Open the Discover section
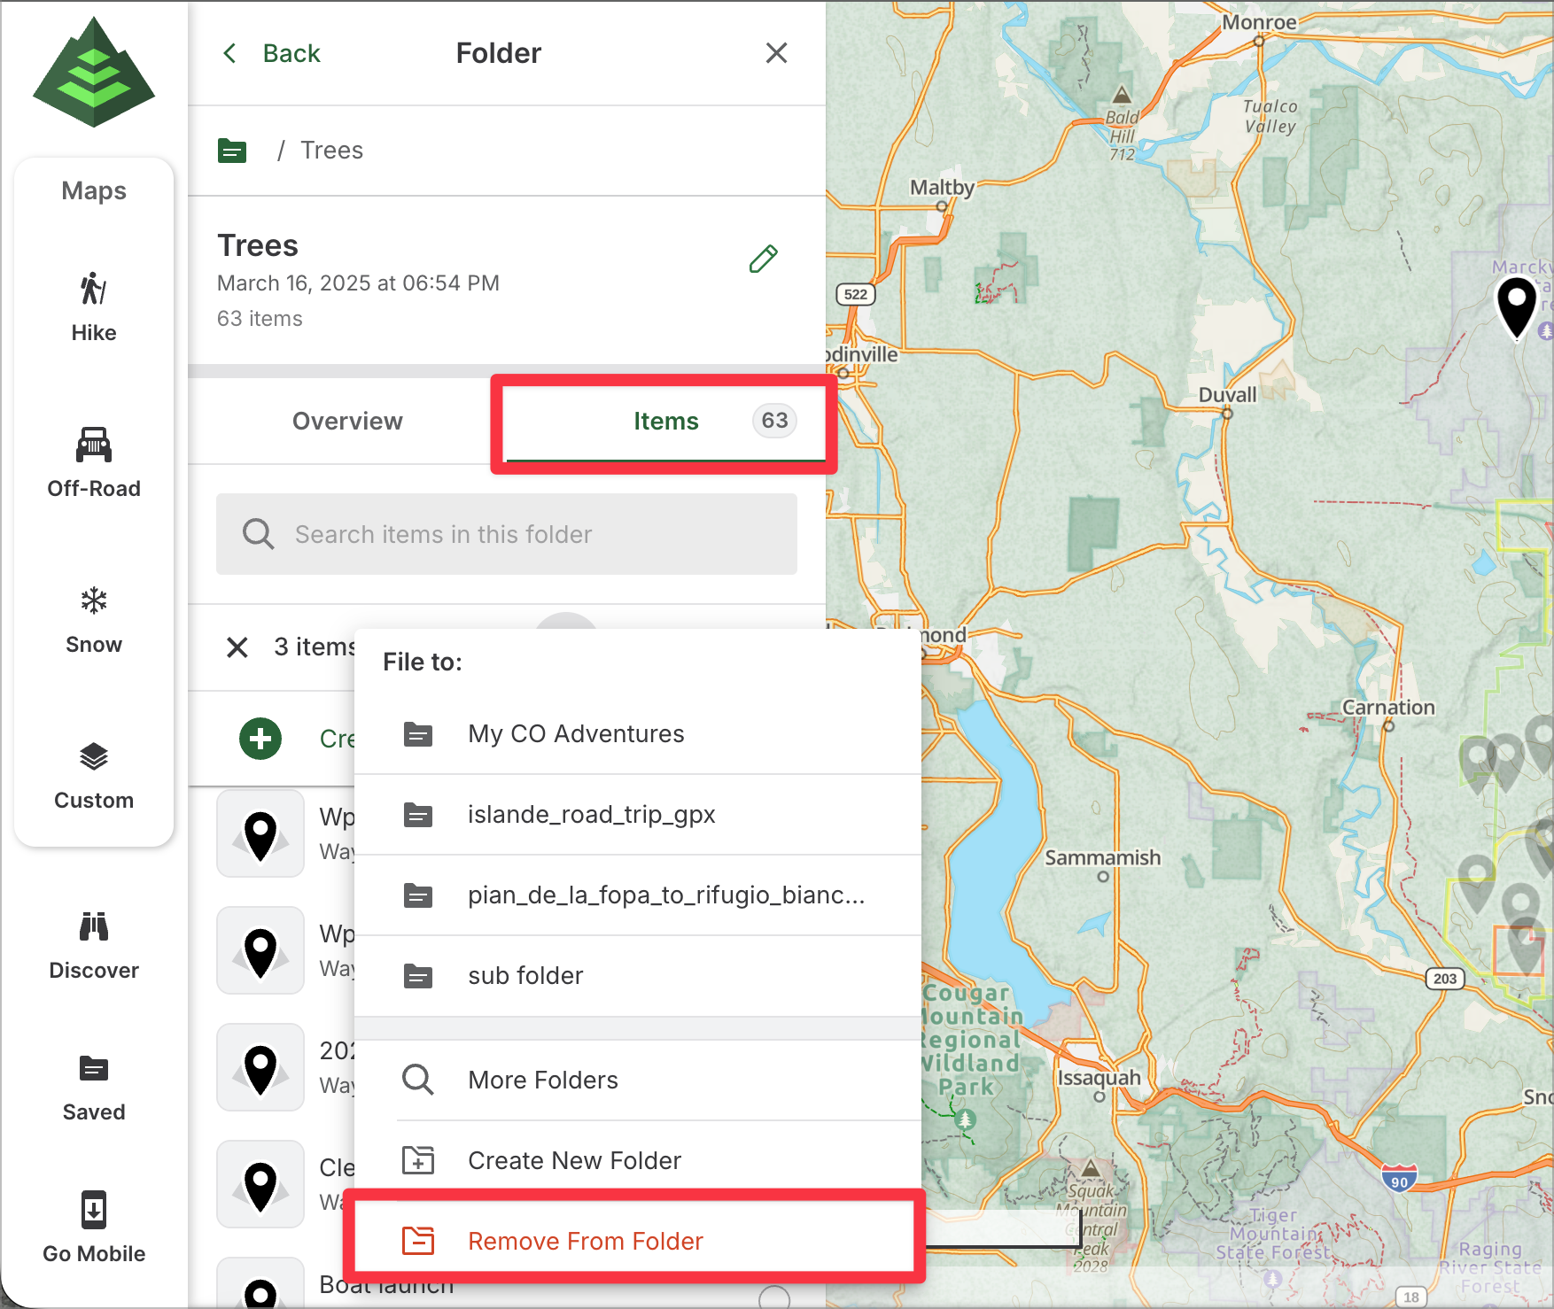This screenshot has width=1554, height=1309. (x=93, y=944)
